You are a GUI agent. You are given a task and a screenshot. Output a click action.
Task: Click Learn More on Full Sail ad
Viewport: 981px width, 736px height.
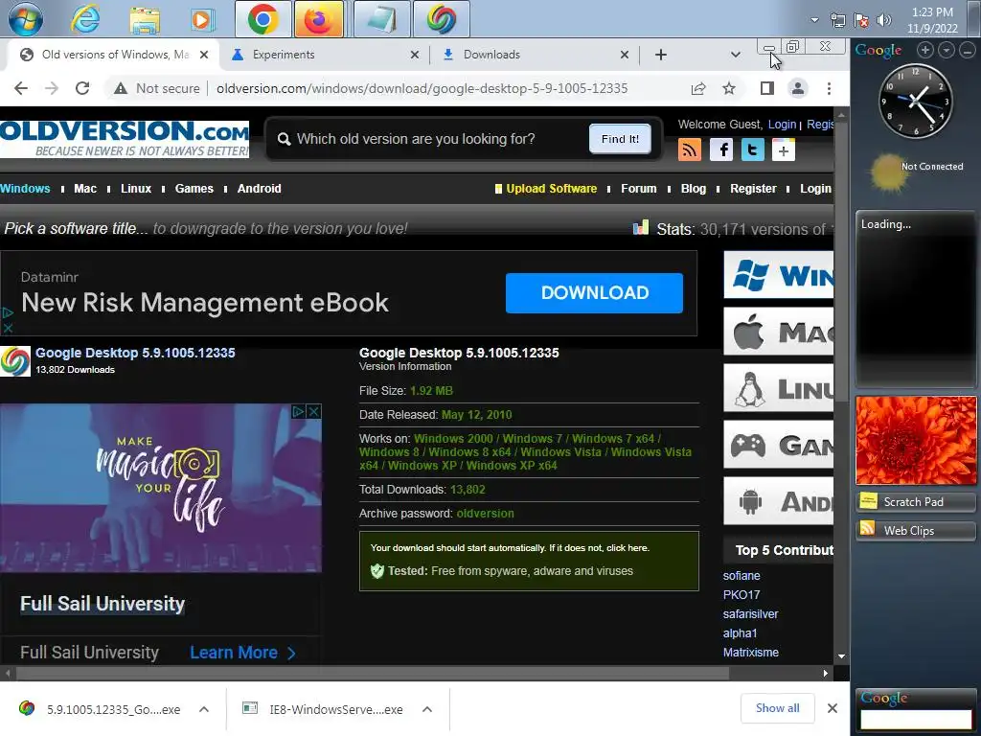(x=242, y=652)
